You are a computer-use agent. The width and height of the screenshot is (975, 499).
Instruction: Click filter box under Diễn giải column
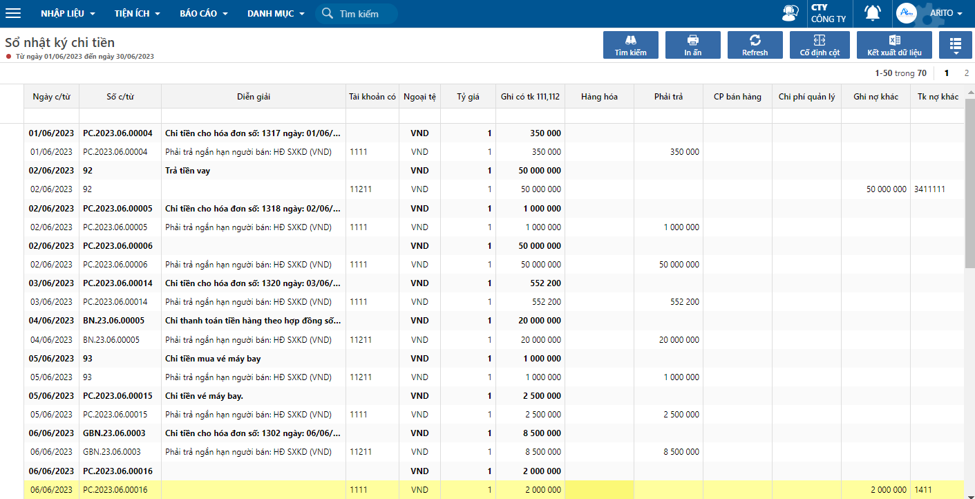253,116
